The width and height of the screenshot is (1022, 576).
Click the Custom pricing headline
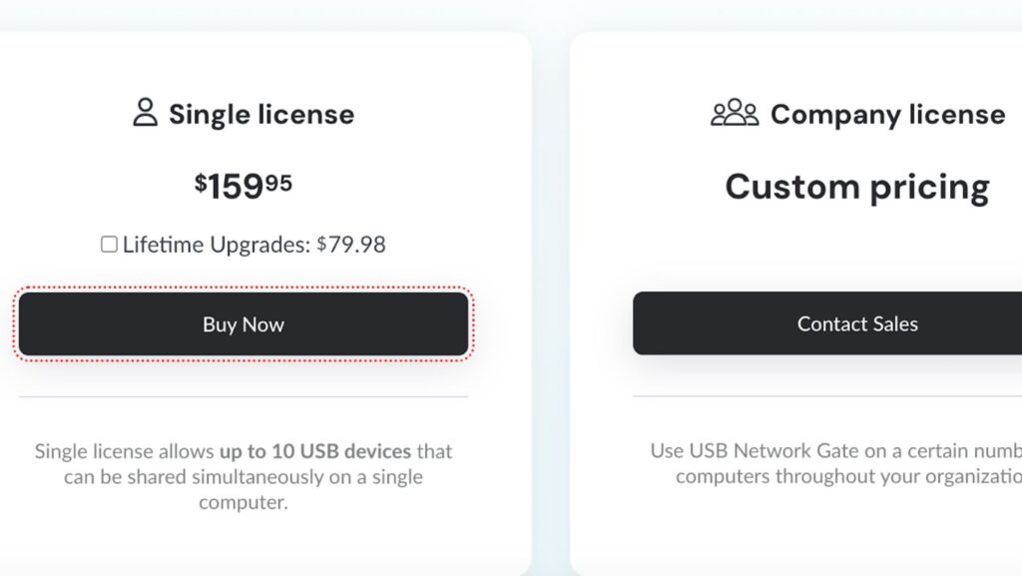(856, 187)
